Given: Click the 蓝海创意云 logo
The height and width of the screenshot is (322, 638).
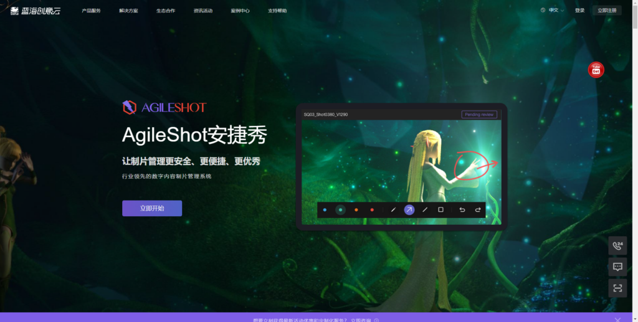Looking at the screenshot, I should pos(35,11).
